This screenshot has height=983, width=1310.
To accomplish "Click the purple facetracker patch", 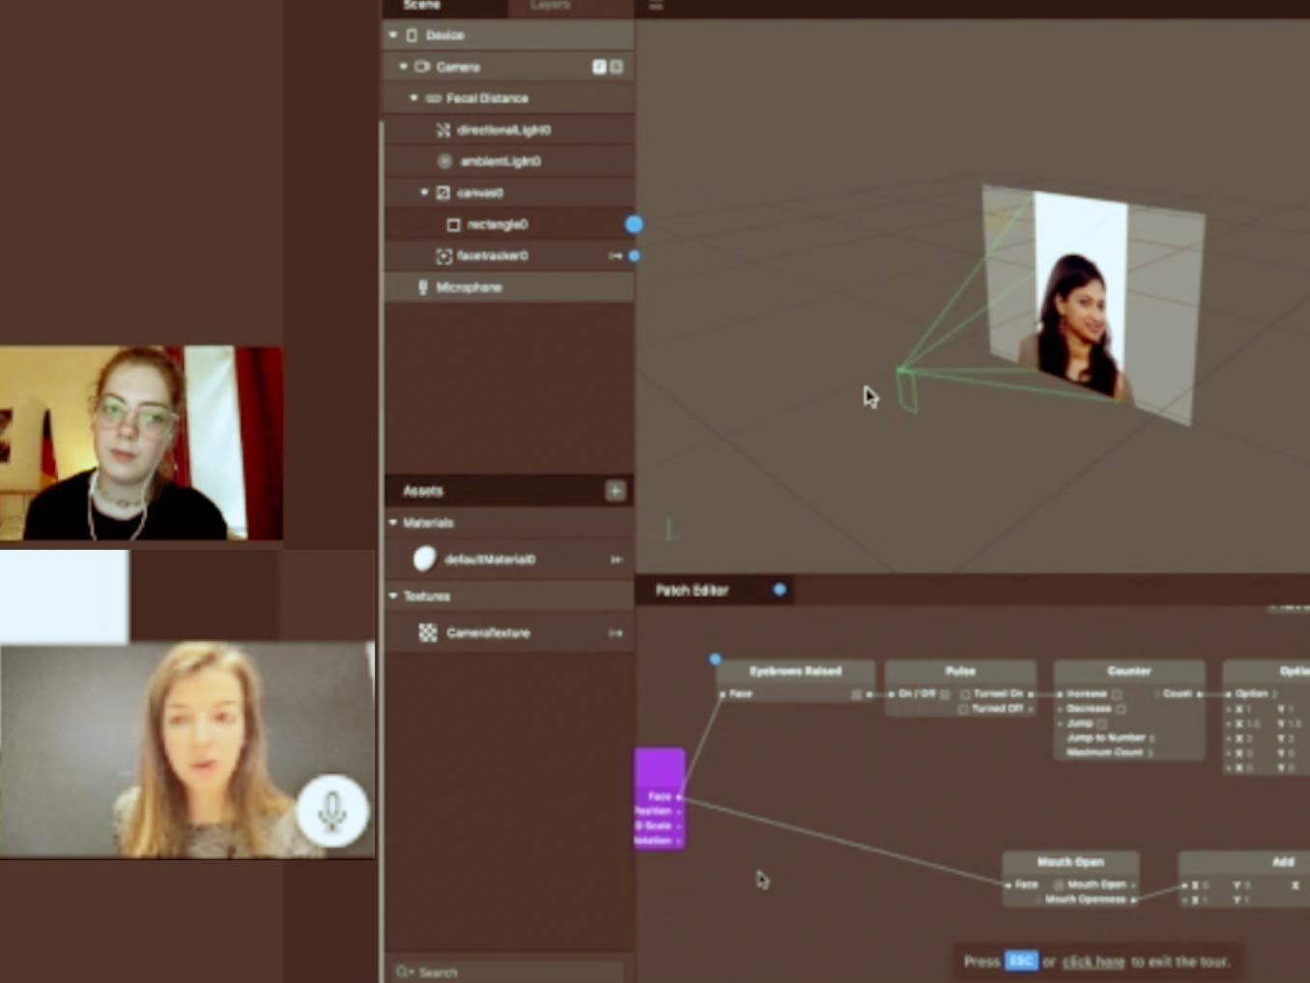I will pyautogui.click(x=660, y=799).
